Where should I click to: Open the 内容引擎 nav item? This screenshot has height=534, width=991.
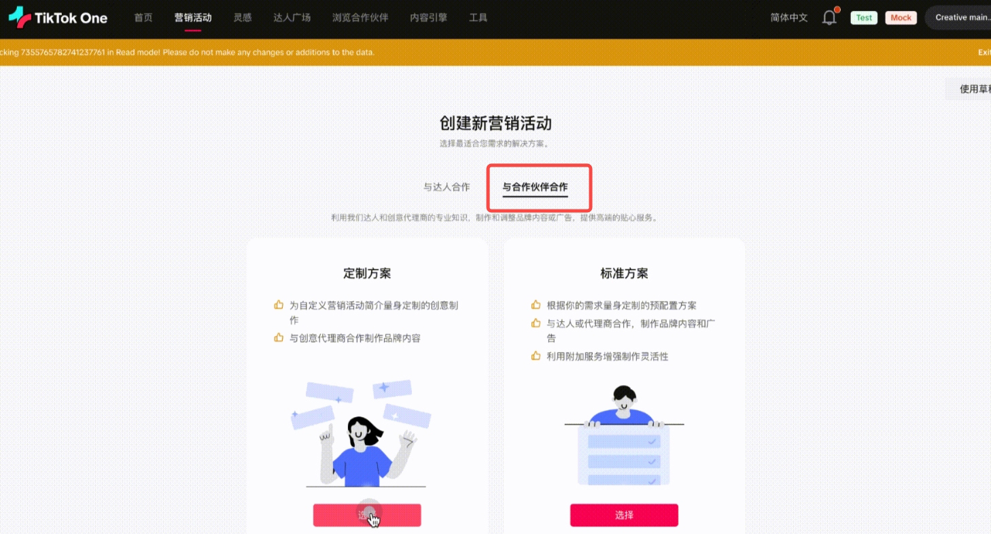point(429,18)
